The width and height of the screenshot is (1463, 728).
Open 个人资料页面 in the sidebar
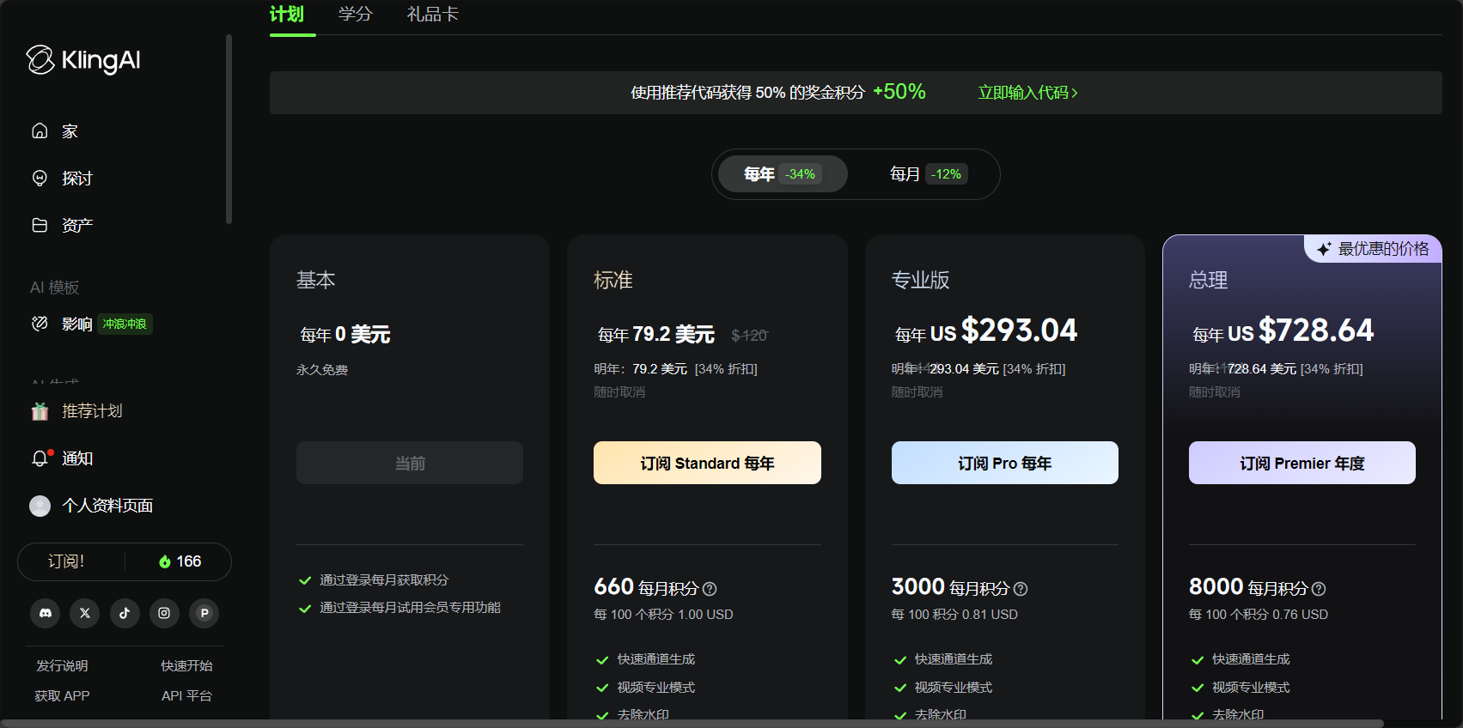[x=107, y=506]
